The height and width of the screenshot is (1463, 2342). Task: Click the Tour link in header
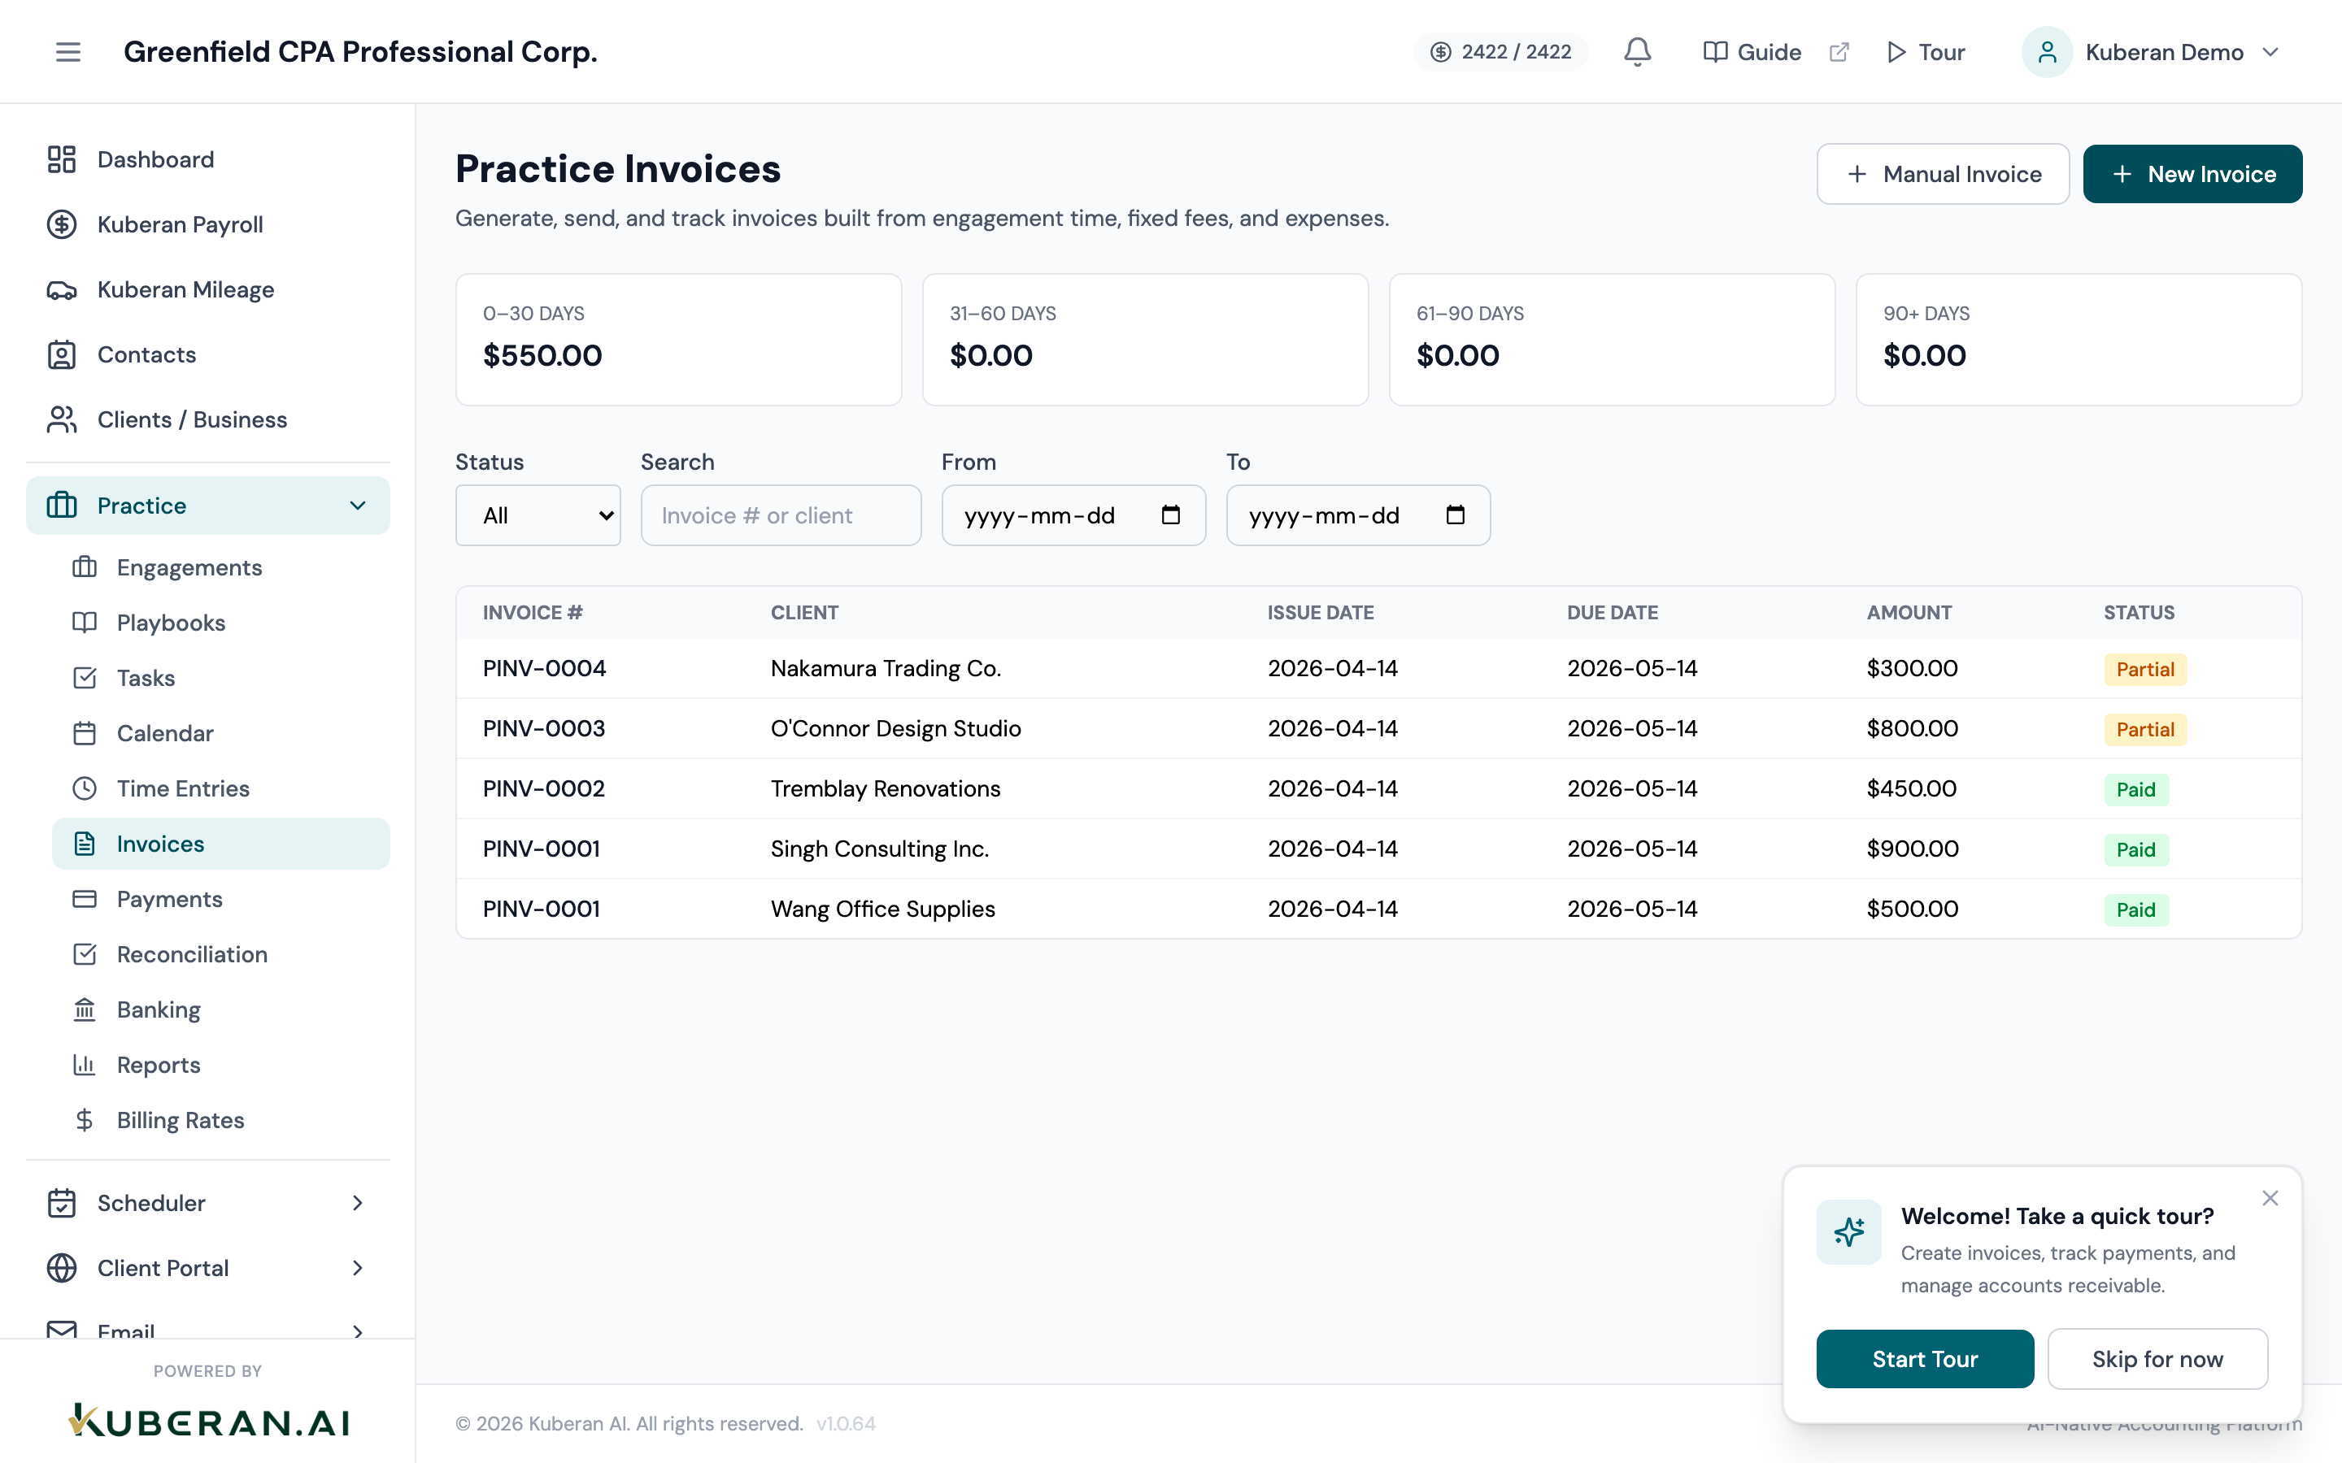(1926, 52)
